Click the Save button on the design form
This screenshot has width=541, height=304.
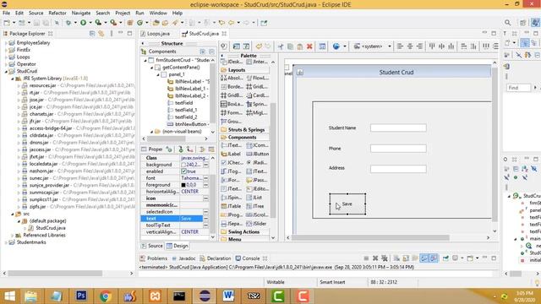[x=347, y=204]
